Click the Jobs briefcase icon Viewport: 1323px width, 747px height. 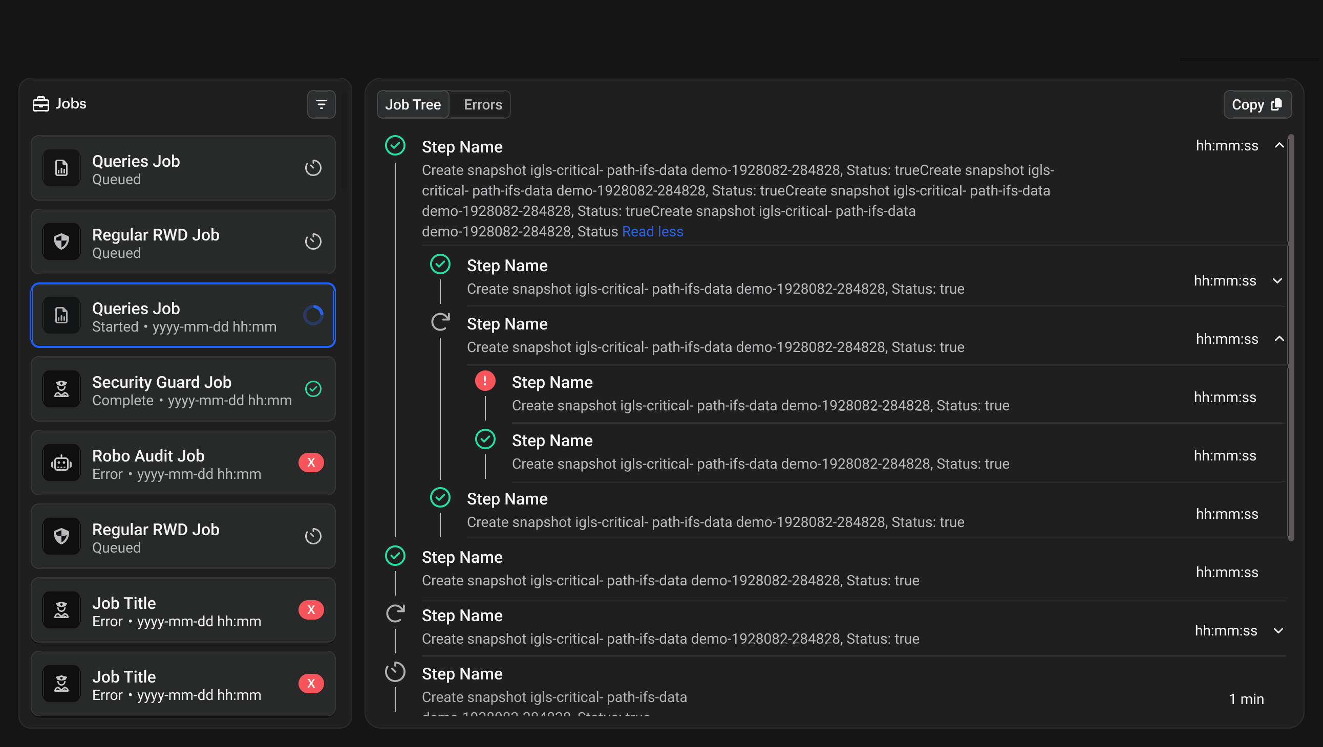click(x=40, y=104)
